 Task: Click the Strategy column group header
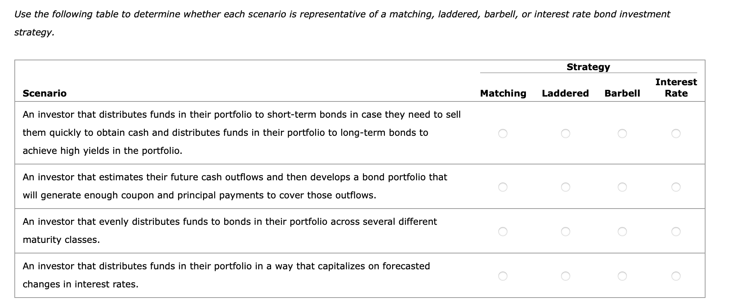coord(588,67)
